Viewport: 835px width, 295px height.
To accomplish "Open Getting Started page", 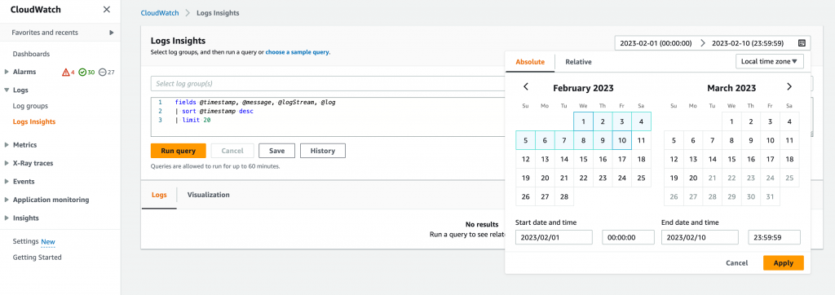I will click(x=38, y=258).
